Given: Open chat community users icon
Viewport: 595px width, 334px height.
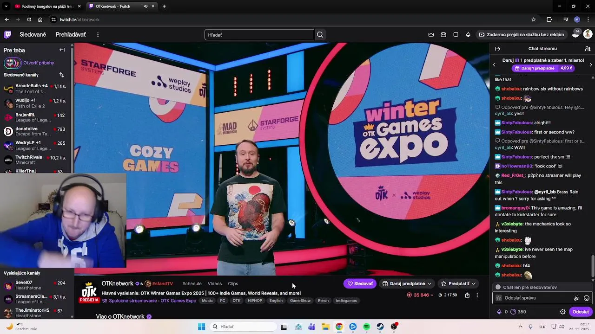Looking at the screenshot, I should click(x=588, y=49).
